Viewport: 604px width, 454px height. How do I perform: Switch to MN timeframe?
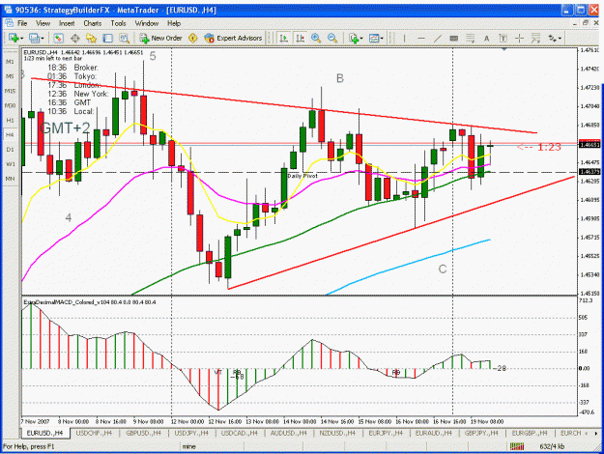tap(10, 179)
